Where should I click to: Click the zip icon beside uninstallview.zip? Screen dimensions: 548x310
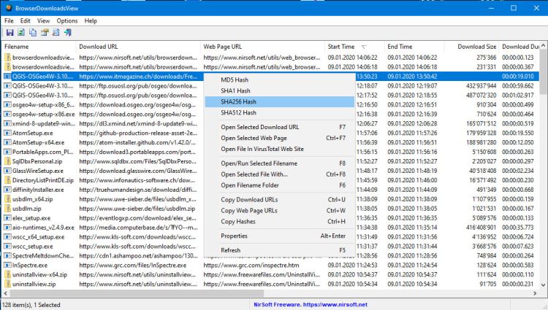tap(7, 284)
